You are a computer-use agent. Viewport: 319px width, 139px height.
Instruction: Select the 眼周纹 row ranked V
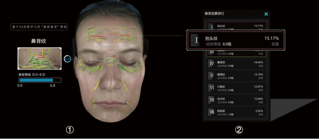coord(236,76)
